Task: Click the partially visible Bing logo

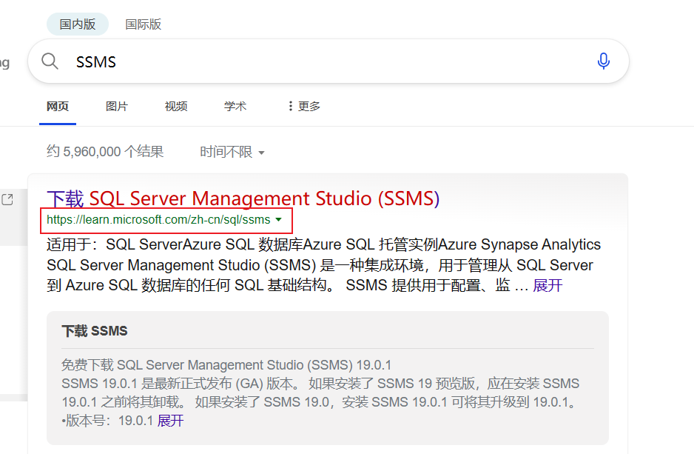Action: click(x=4, y=62)
